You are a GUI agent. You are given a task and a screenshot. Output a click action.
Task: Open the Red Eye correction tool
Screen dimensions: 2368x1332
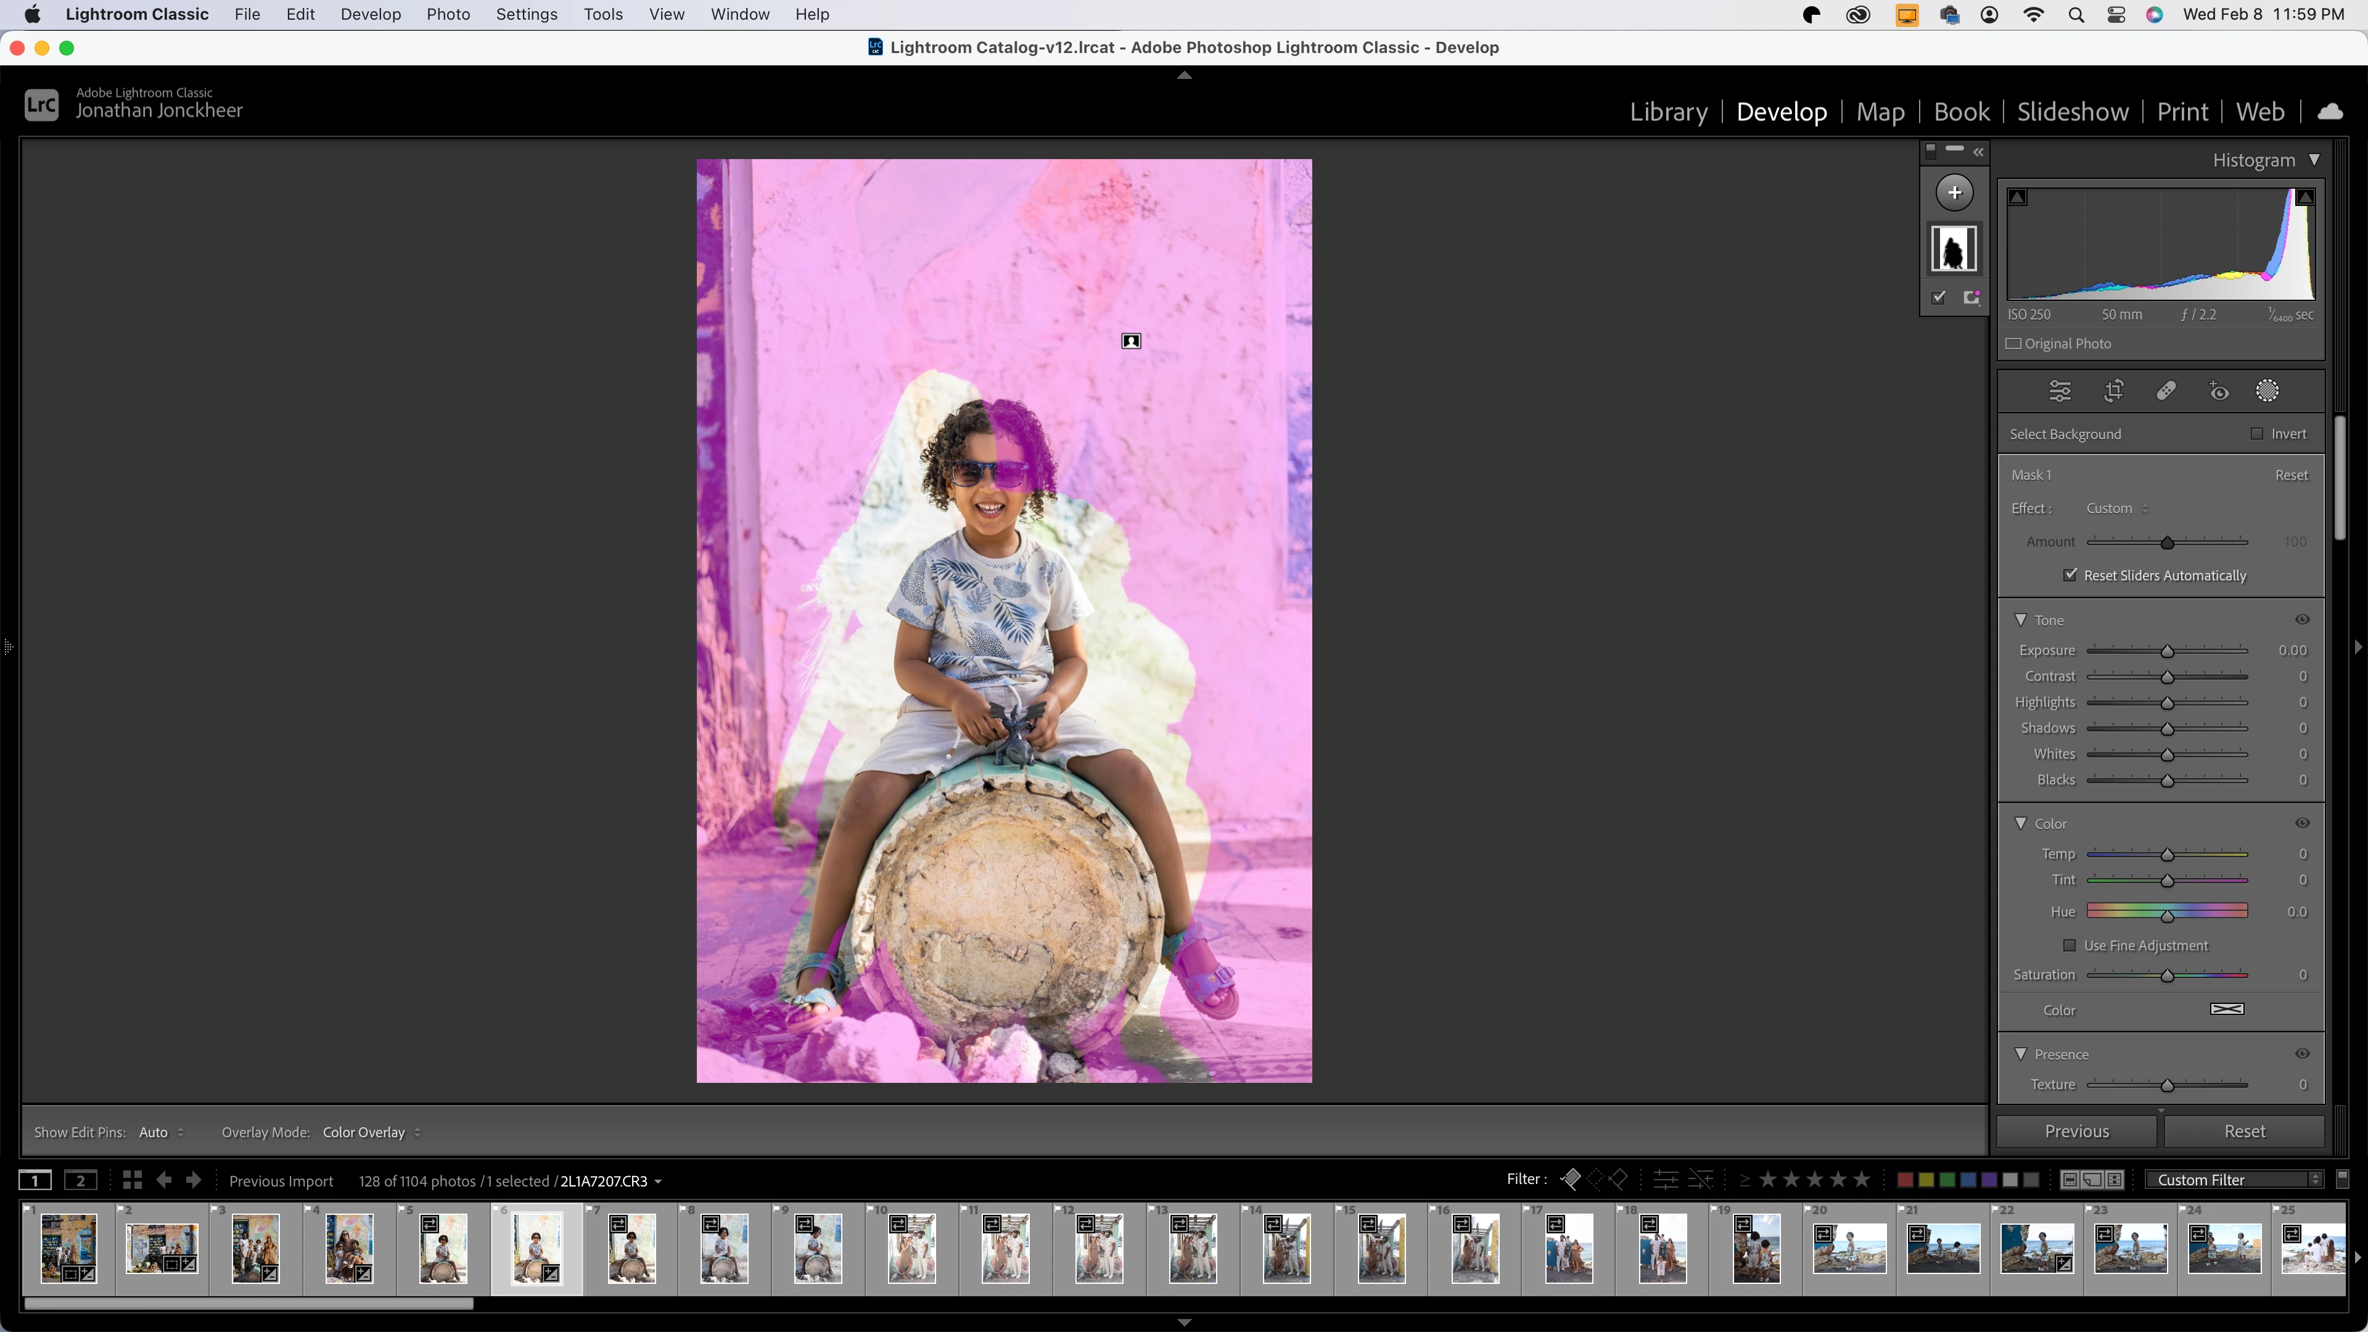pyautogui.click(x=2218, y=391)
